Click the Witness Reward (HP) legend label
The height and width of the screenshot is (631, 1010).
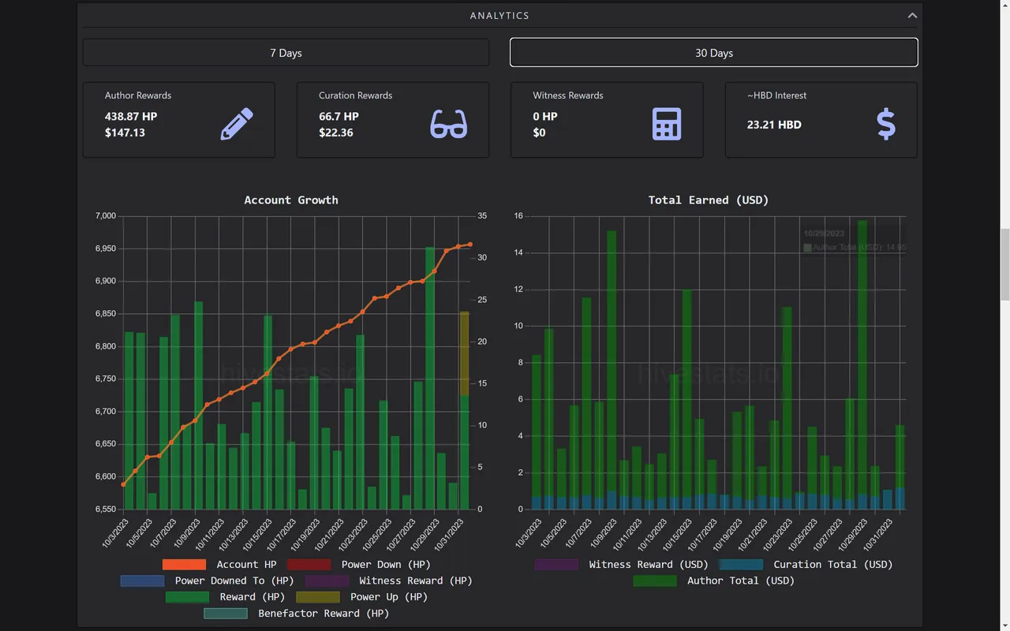point(416,581)
